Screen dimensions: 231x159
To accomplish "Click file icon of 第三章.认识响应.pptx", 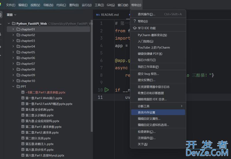I will (x=23, y=115).
